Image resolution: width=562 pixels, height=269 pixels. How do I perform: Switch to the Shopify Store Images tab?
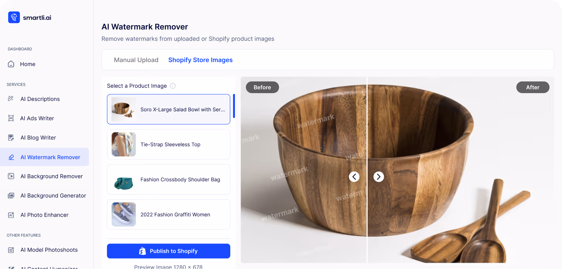click(200, 60)
